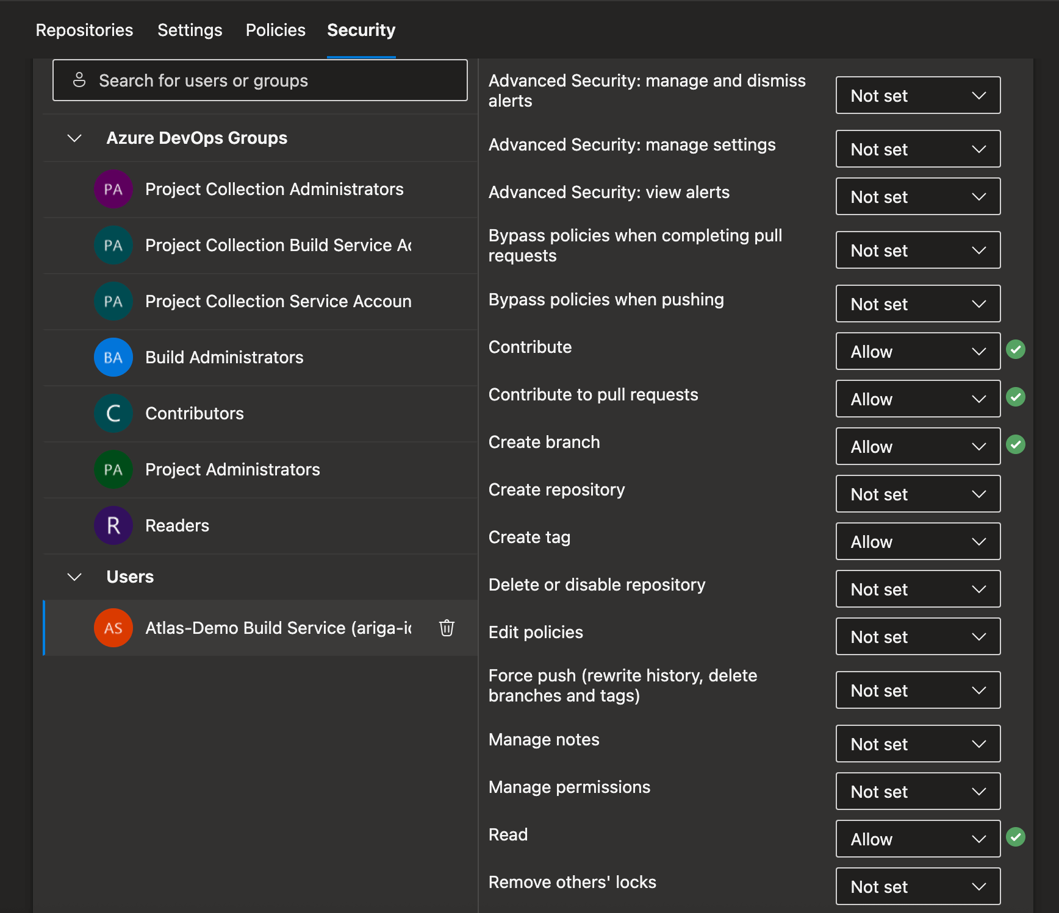Click the Atlas-Demo Build Service avatar
1059x913 pixels.
(113, 628)
